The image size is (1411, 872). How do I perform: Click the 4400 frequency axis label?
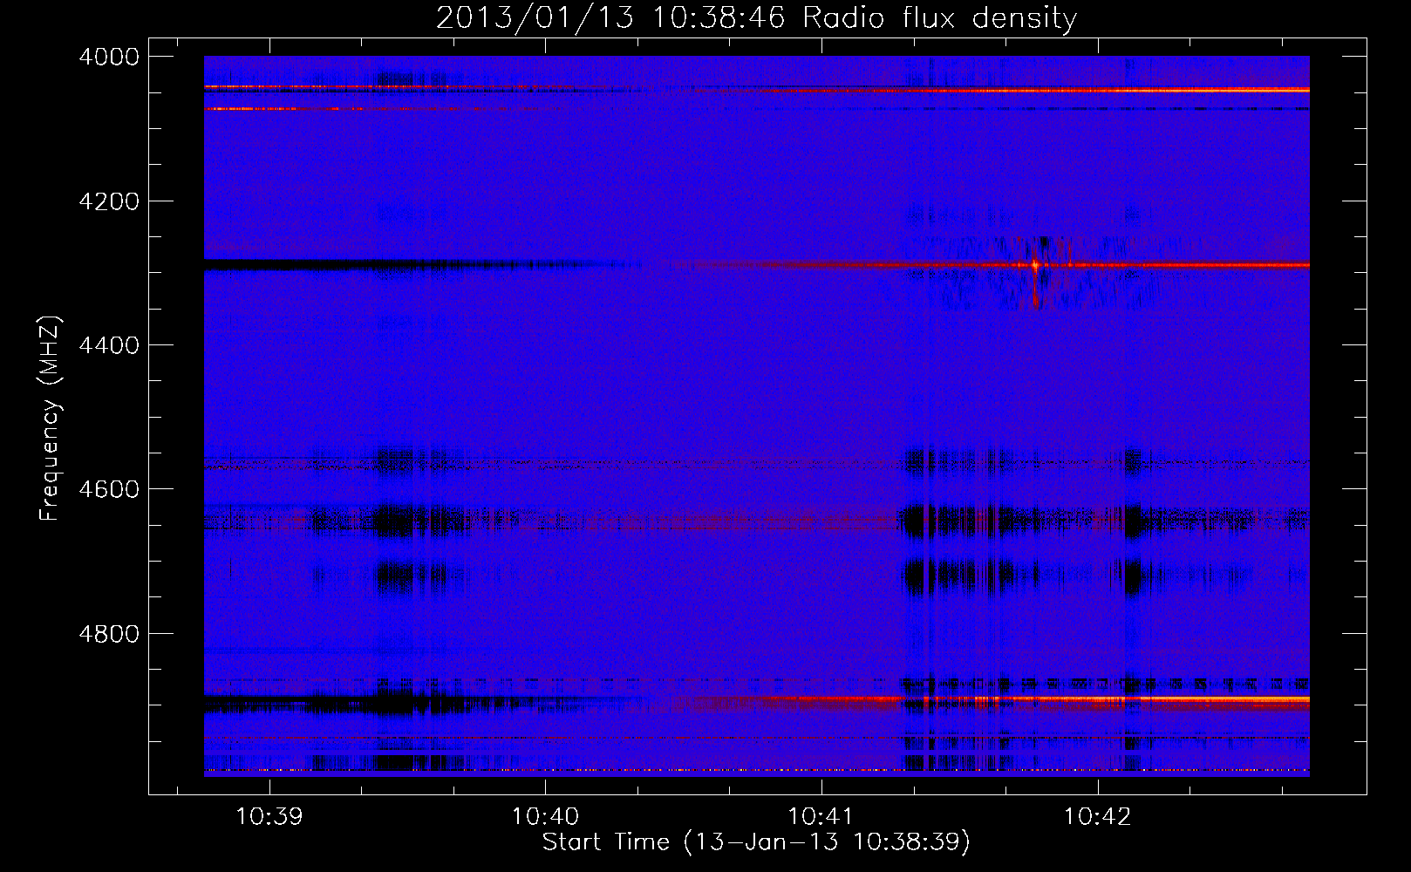pyautogui.click(x=109, y=345)
